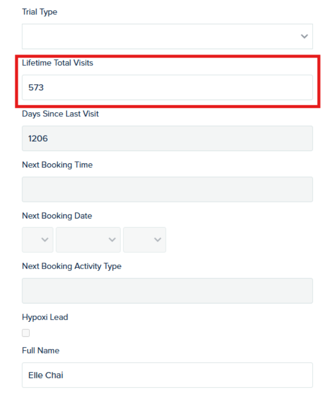The image size is (332, 393).
Task: Click the Next Booking Time label
Action: coord(57,165)
